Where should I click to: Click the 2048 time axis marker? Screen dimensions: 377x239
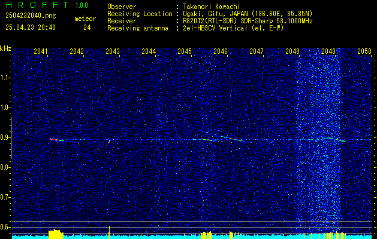[x=292, y=51]
